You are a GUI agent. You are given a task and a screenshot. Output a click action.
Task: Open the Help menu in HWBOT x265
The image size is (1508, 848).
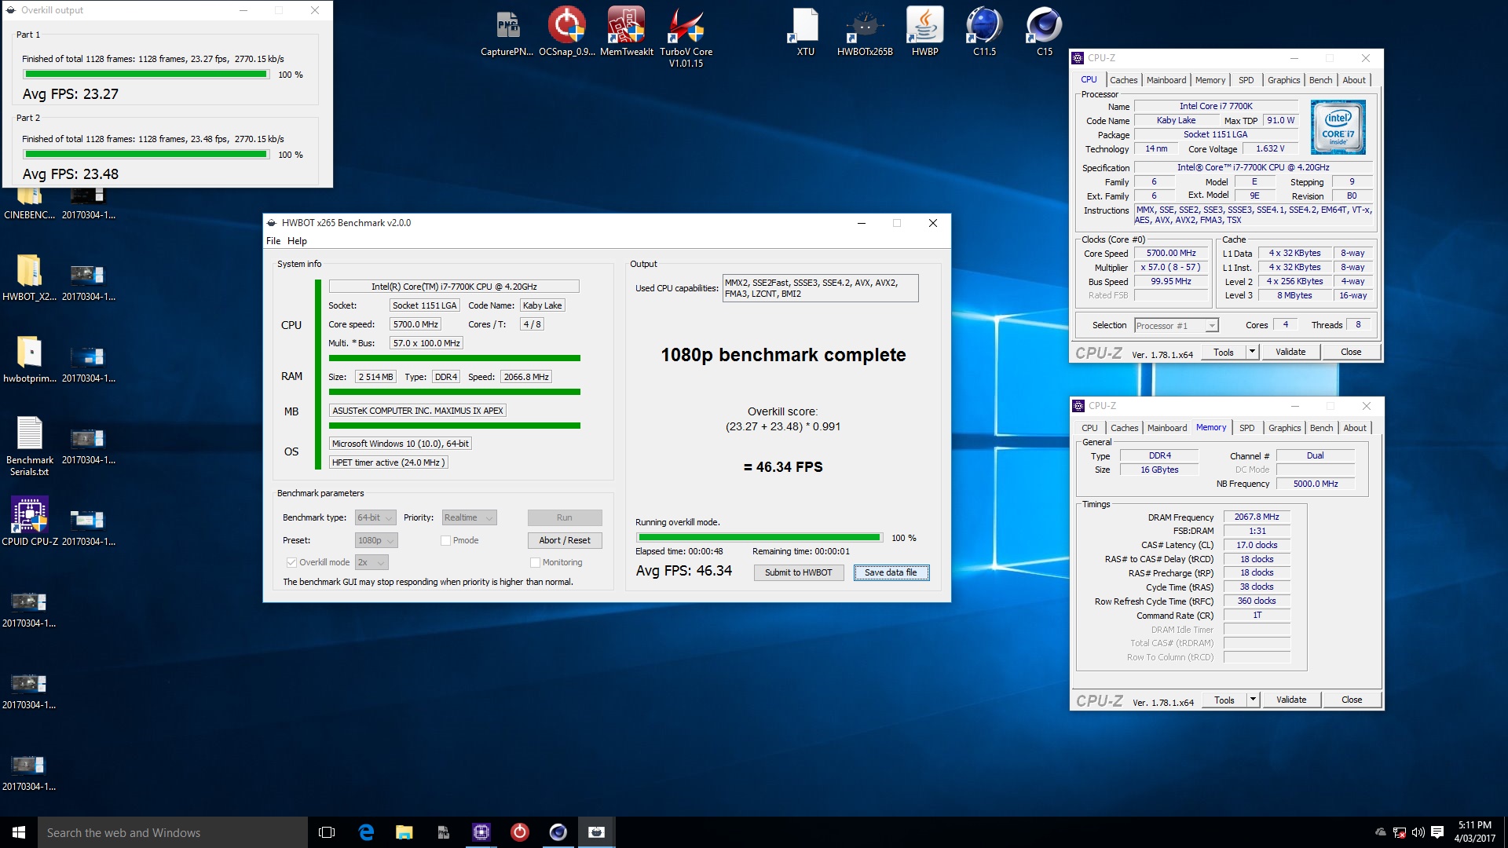297,241
